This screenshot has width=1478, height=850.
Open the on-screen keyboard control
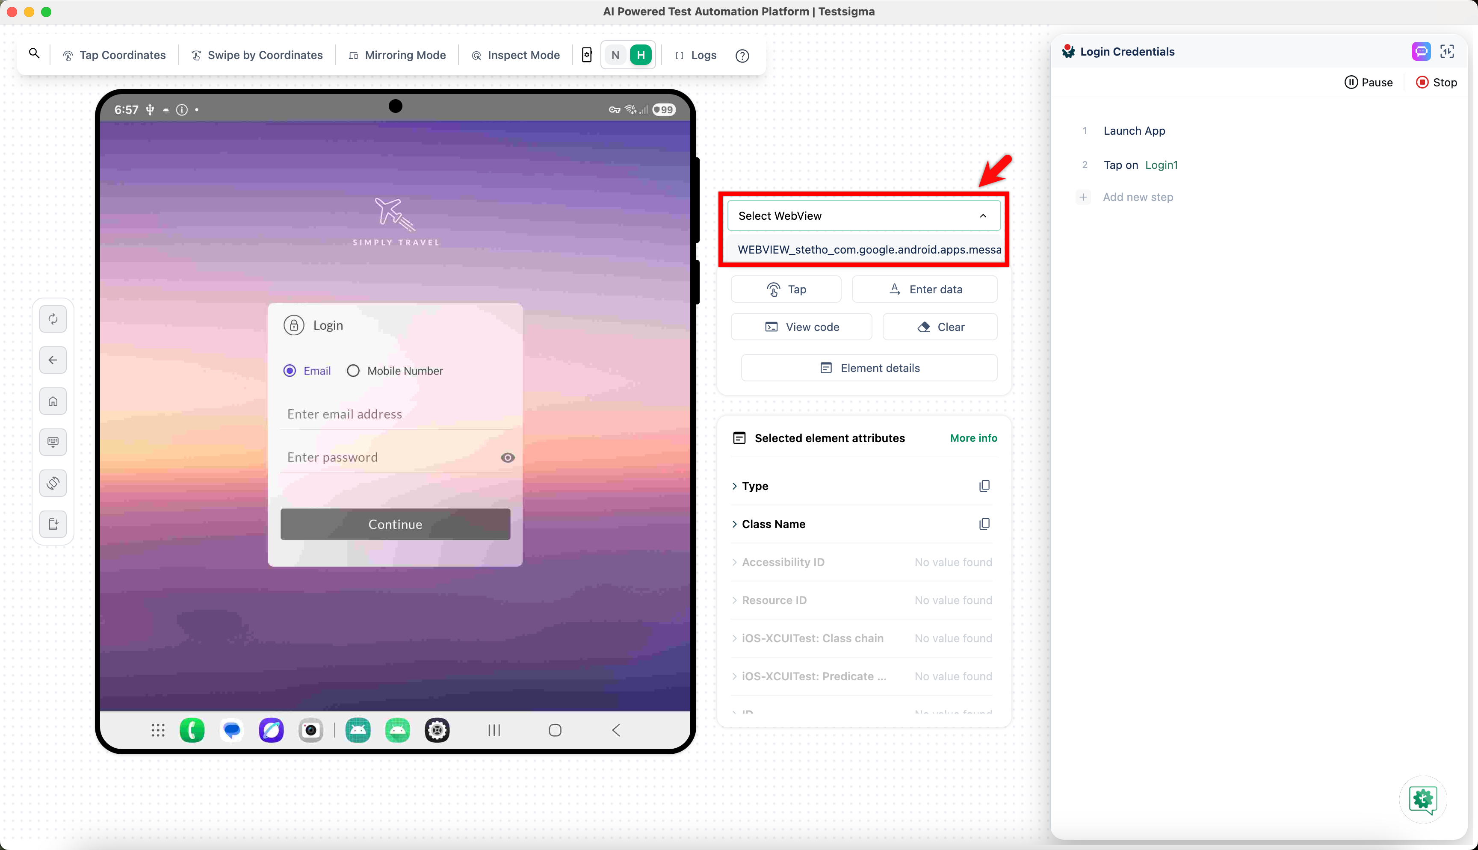53,442
